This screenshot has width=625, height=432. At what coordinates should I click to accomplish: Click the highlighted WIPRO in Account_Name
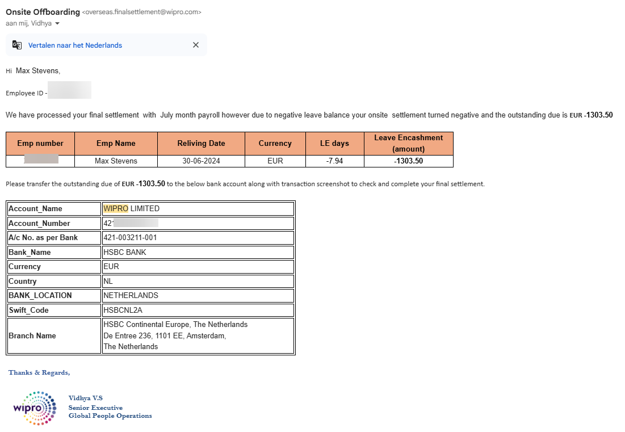pyautogui.click(x=116, y=209)
